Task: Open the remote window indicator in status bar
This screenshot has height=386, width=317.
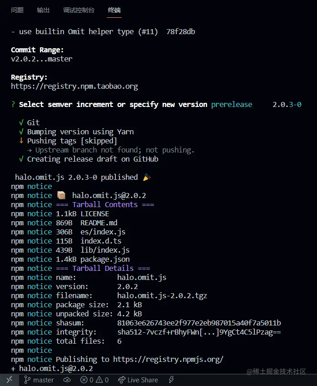Action: [9, 380]
